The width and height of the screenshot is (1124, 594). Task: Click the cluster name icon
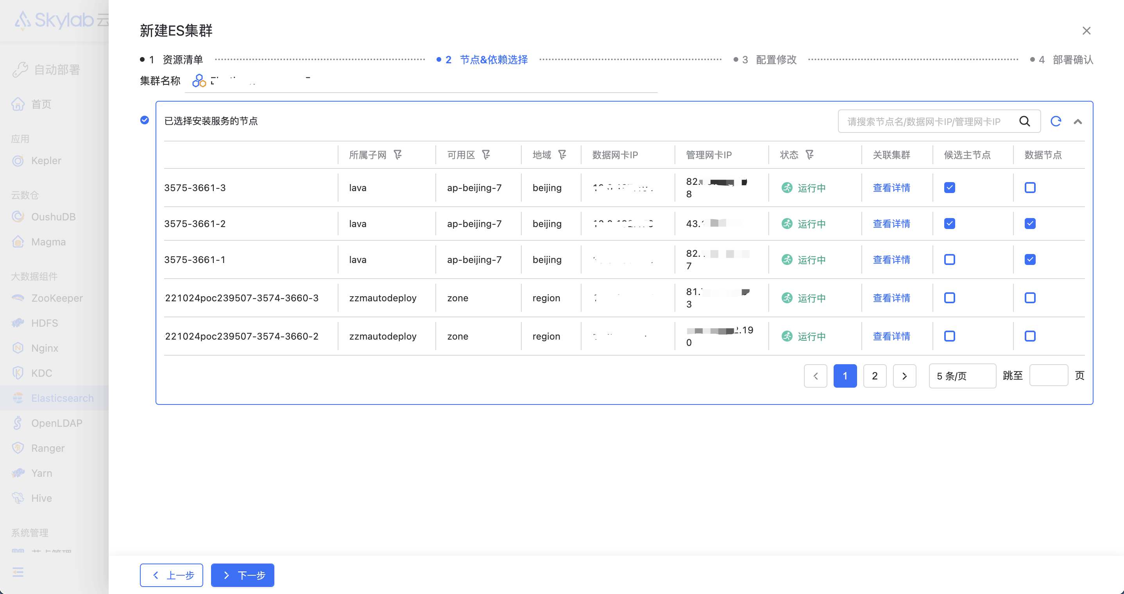click(x=199, y=81)
